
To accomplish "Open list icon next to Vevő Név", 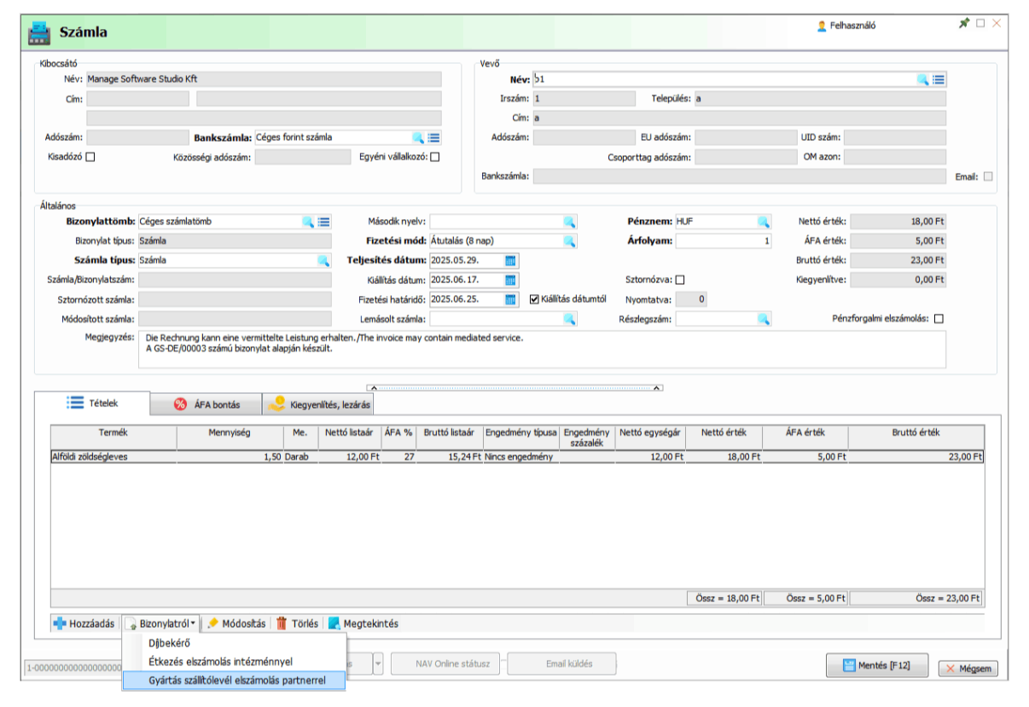I will [x=939, y=79].
